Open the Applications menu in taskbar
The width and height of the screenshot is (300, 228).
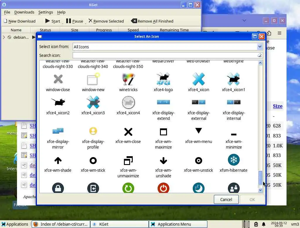coord(15,224)
